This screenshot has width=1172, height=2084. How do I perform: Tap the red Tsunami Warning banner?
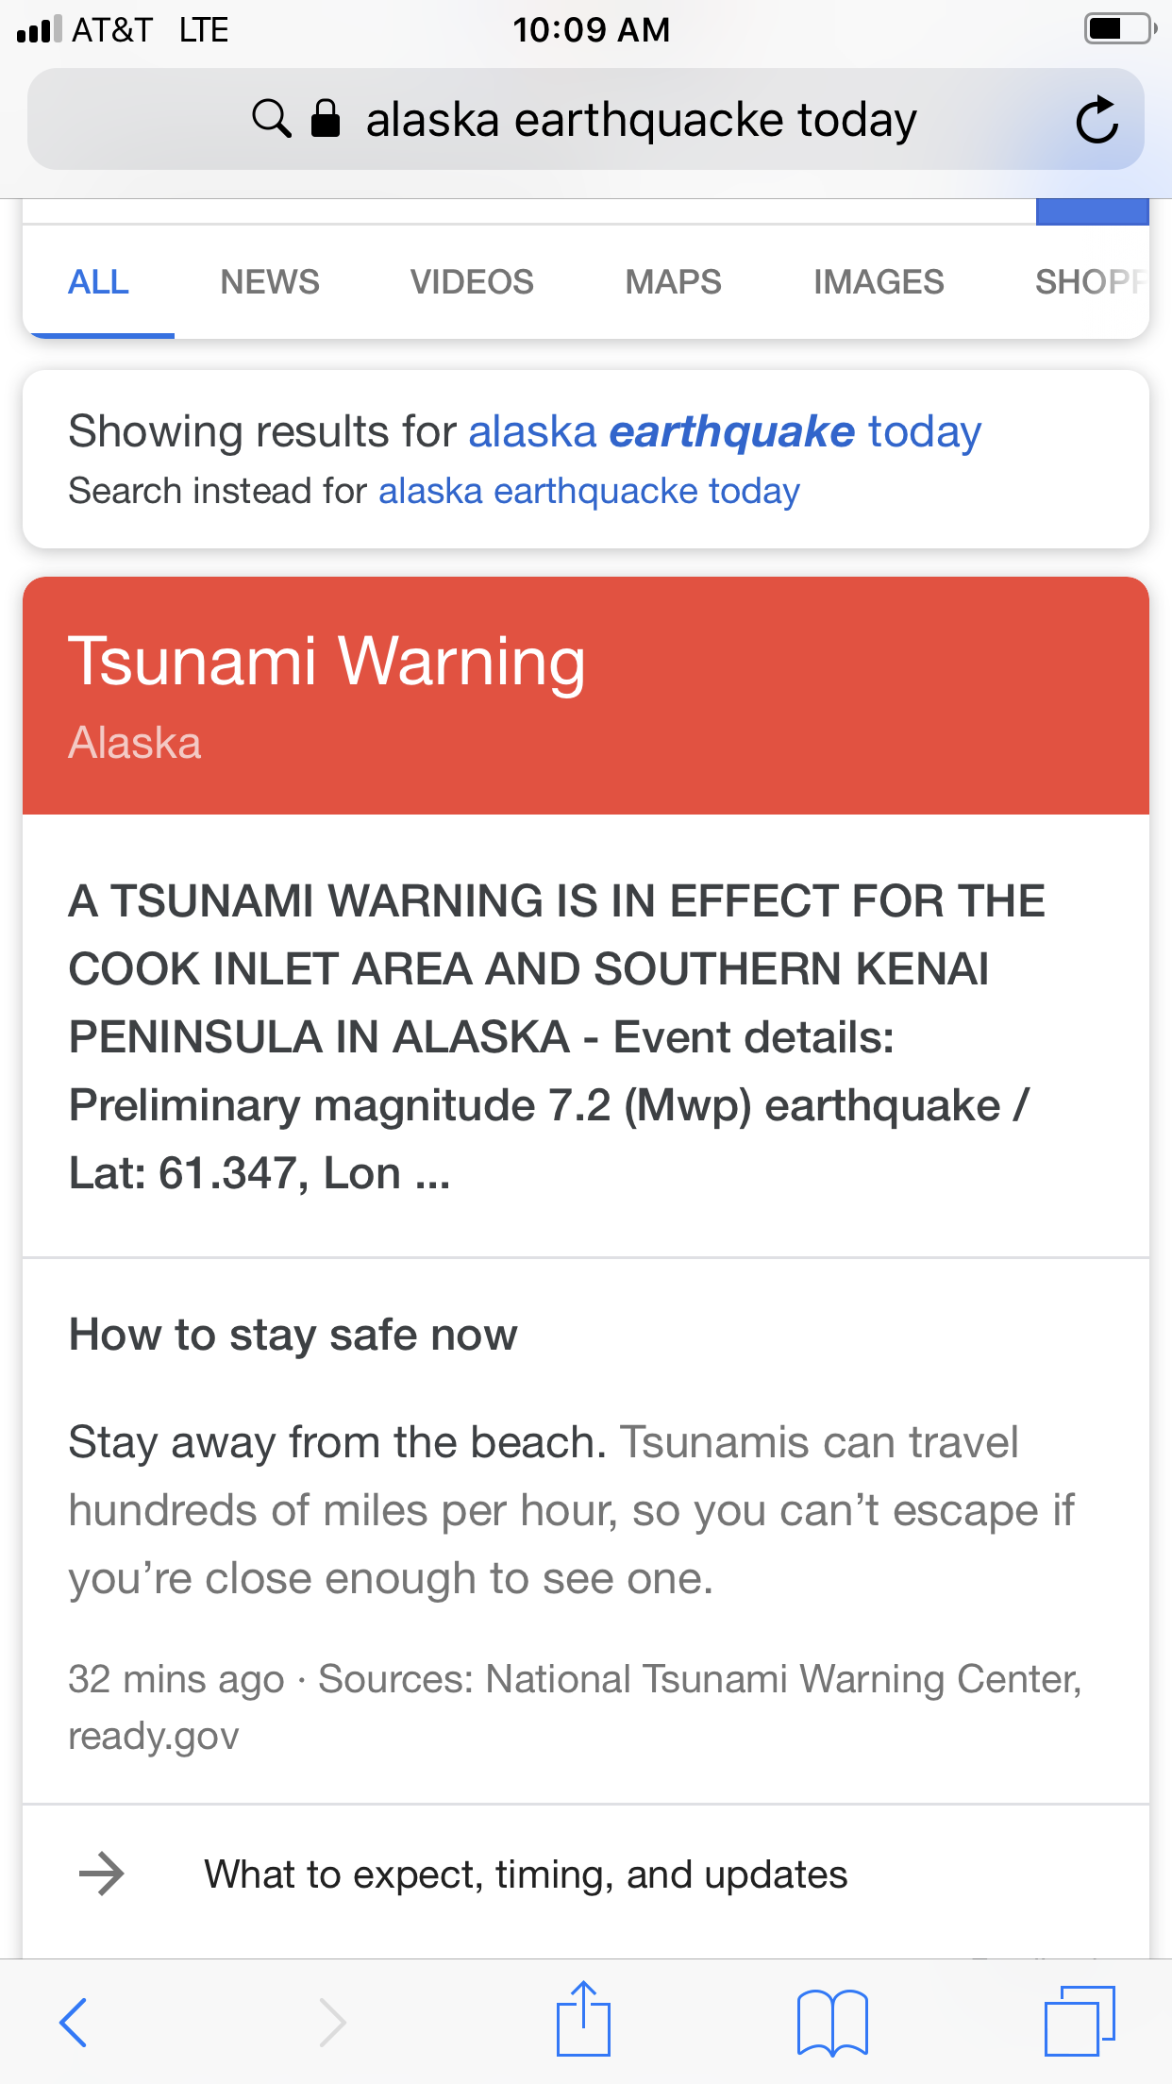point(585,695)
